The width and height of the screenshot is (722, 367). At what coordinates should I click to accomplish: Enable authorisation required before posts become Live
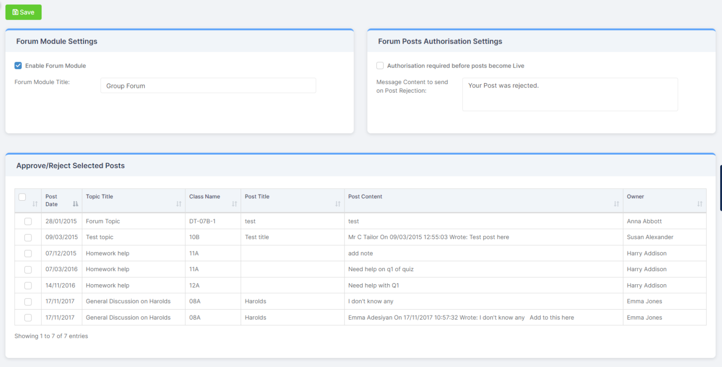point(380,65)
